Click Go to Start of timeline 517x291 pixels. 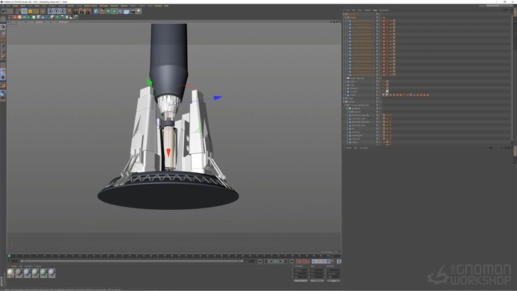point(260,261)
